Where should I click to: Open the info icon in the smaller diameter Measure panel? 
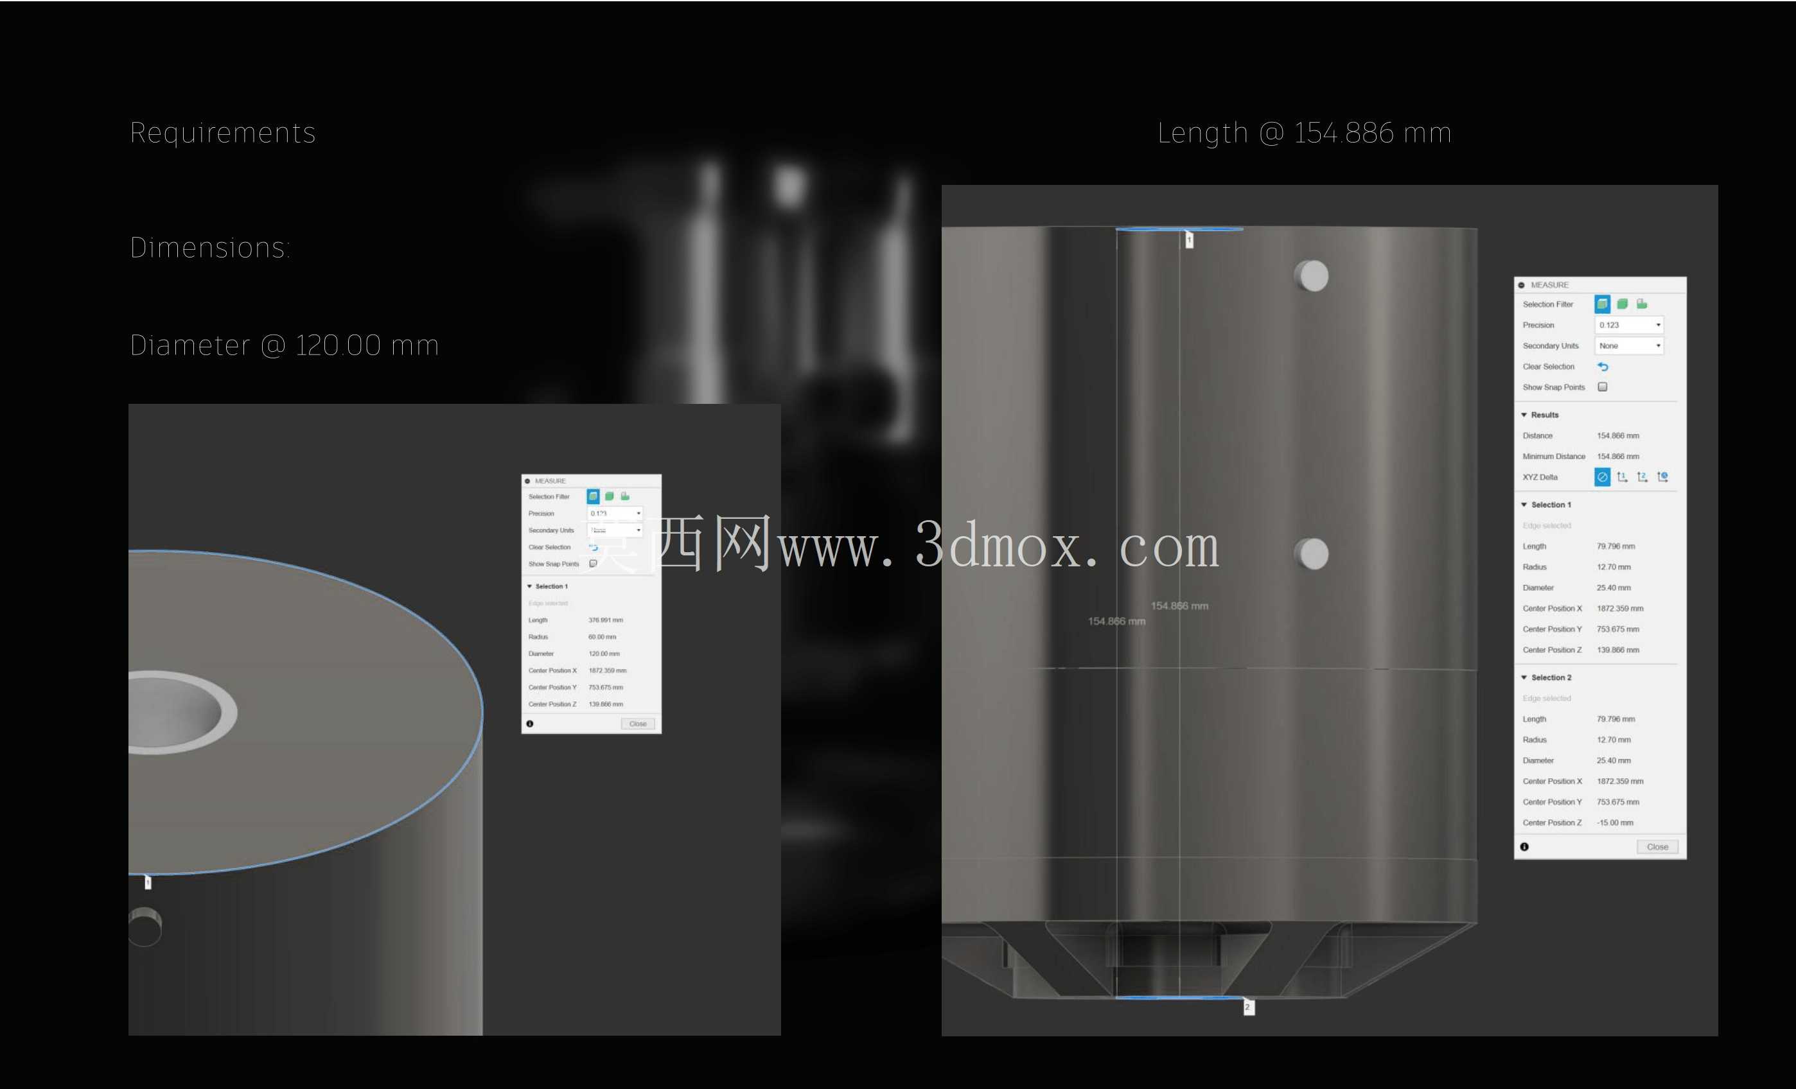530,724
